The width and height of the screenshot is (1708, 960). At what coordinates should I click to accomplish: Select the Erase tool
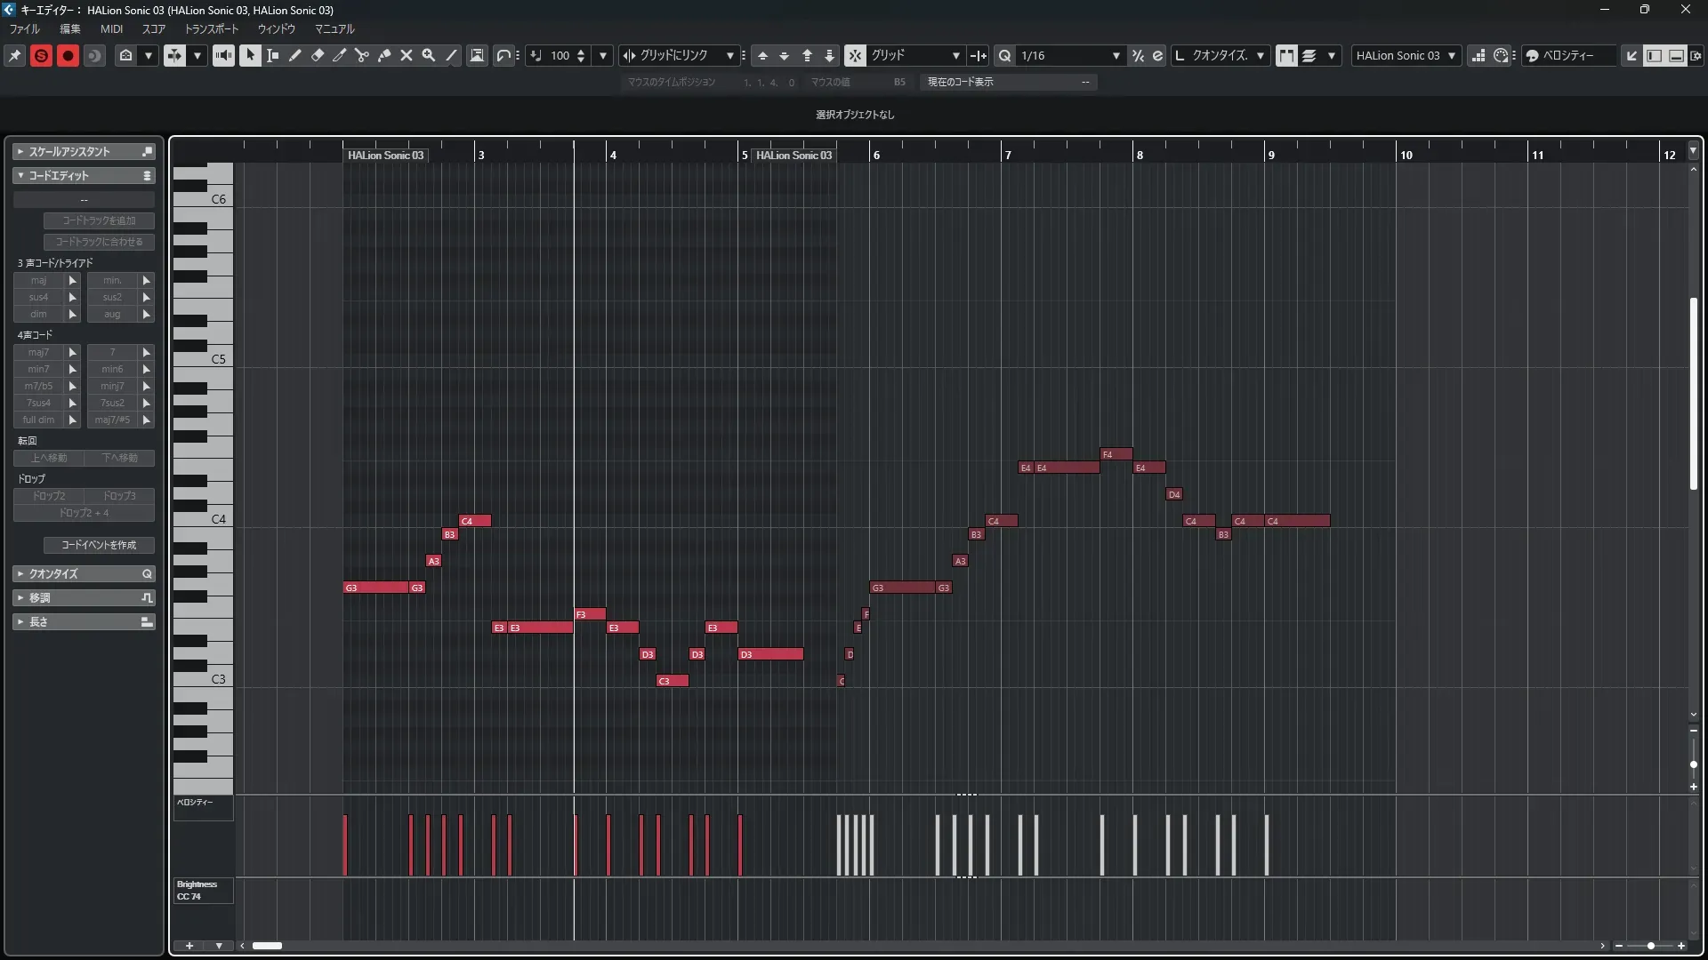click(x=318, y=56)
